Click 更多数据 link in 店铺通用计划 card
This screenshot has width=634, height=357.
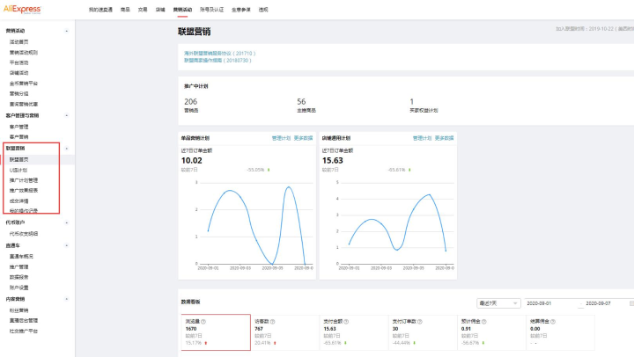(x=445, y=138)
